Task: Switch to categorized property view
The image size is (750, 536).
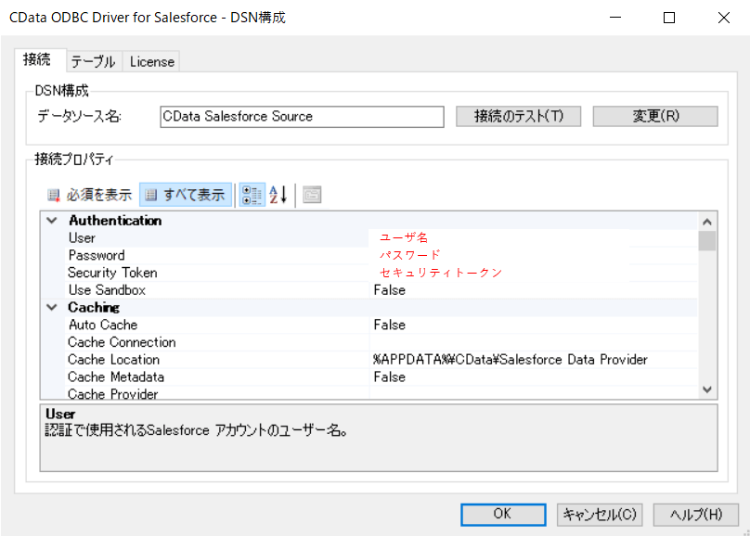Action: click(251, 195)
